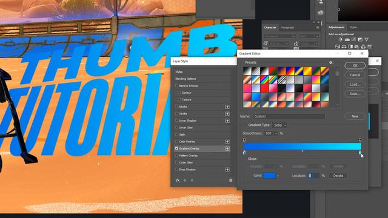Click the move effect down arrow
This screenshot has width=388, height=218.
point(192,180)
